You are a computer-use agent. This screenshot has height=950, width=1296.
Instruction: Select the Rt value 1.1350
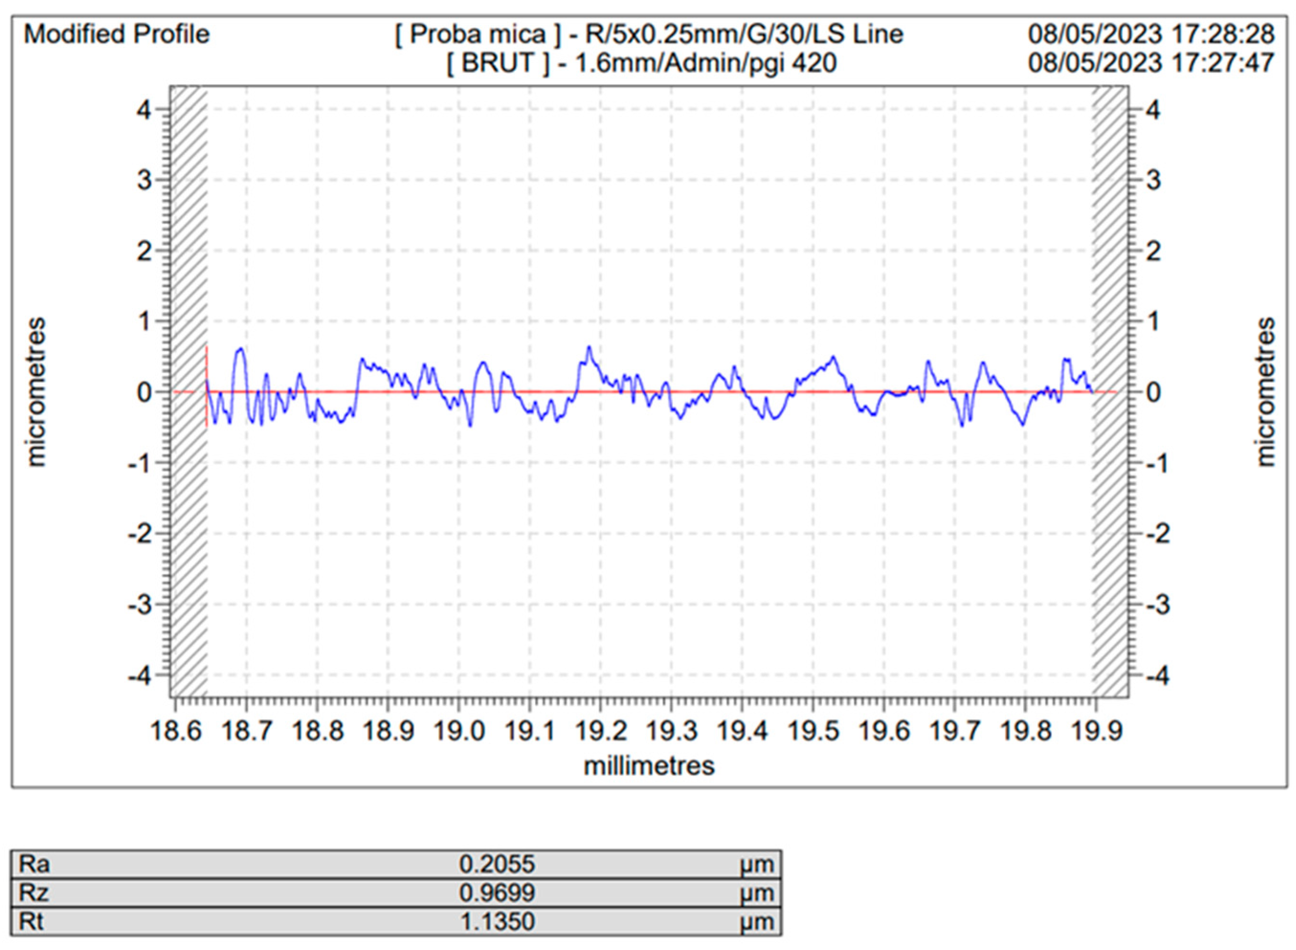(497, 922)
